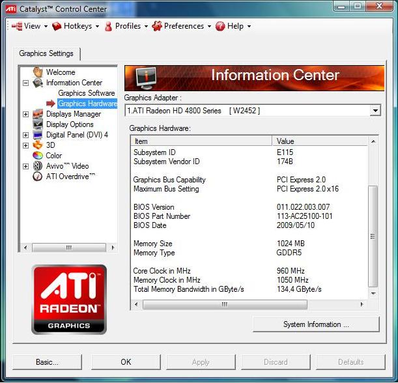The width and height of the screenshot is (398, 383).
Task: Click tree panel horizontal scrollbar thumb
Action: 69,248
